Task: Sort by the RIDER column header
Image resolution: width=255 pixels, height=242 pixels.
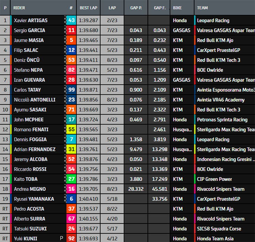Action: (x=19, y=8)
